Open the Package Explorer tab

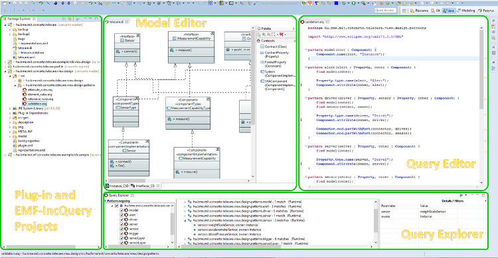pos(19,19)
